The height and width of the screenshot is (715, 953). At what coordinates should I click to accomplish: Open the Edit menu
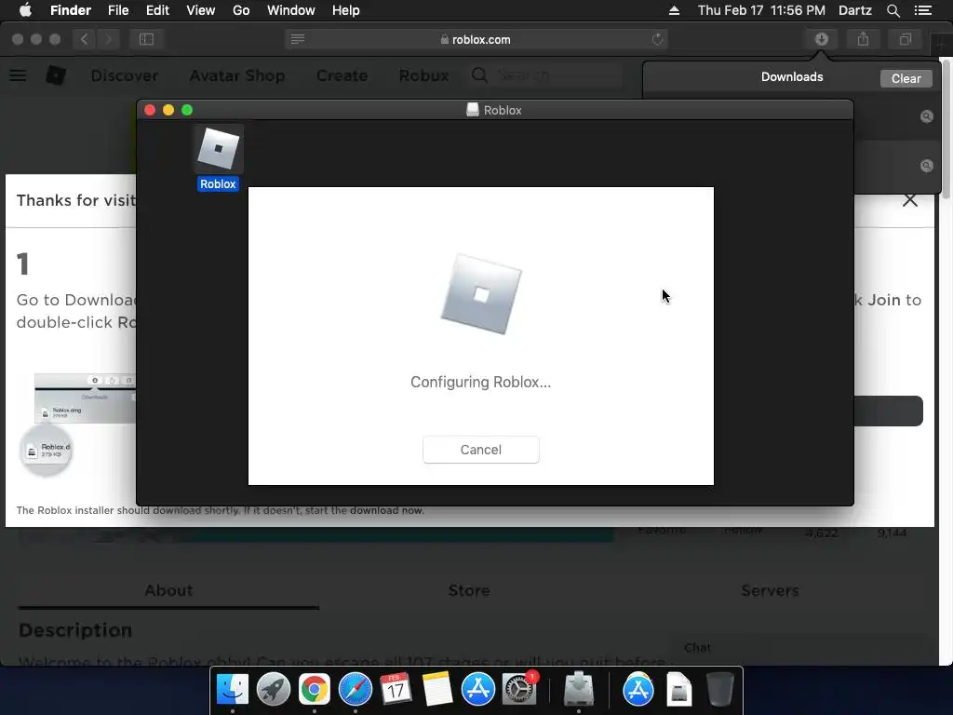click(x=157, y=10)
